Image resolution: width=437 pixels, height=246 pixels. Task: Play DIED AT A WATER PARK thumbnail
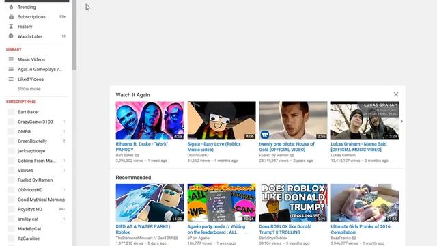(150, 203)
